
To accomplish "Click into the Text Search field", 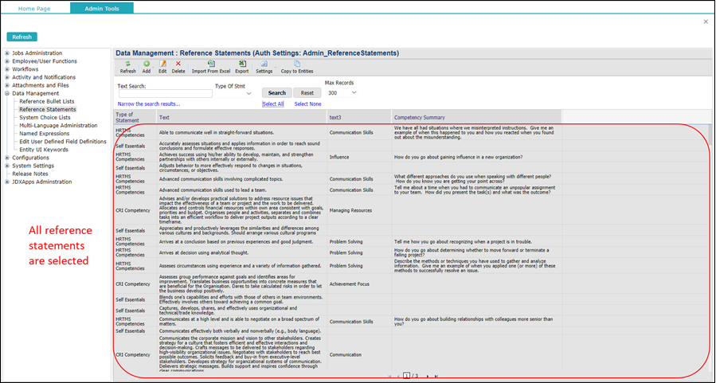I will pos(164,93).
